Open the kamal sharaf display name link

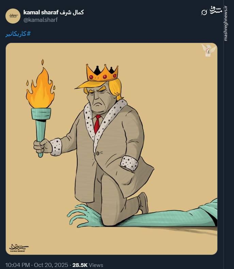pos(53,12)
